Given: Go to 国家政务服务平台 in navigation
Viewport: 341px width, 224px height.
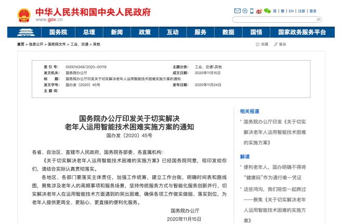Looking at the screenshot, I should pos(301,32).
